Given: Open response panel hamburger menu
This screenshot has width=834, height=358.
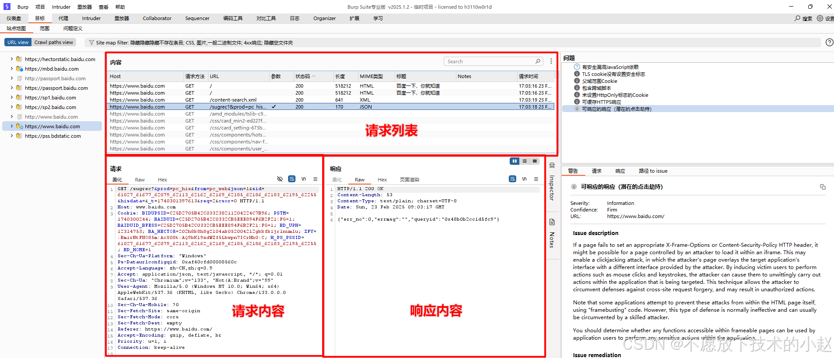Looking at the screenshot, I should point(536,179).
